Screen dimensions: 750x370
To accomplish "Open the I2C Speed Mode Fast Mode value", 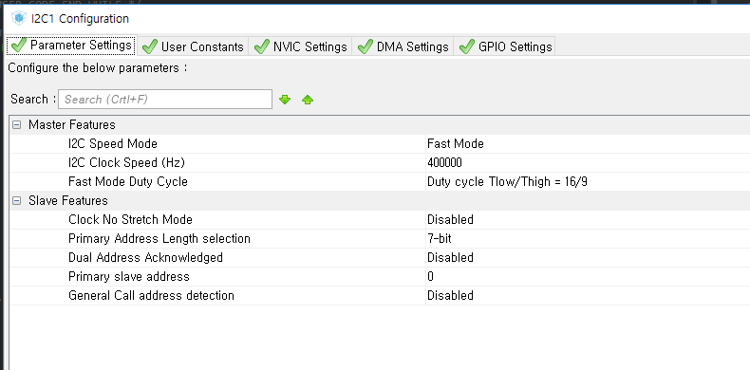I will (588, 144).
